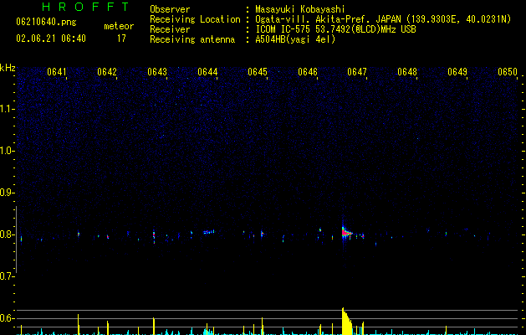Click the 0646 time marker
This screenshot has height=335, width=526.
[x=308, y=72]
